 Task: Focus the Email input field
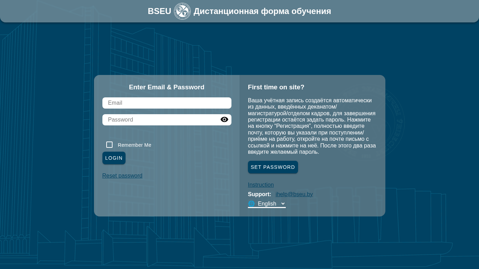point(167,103)
